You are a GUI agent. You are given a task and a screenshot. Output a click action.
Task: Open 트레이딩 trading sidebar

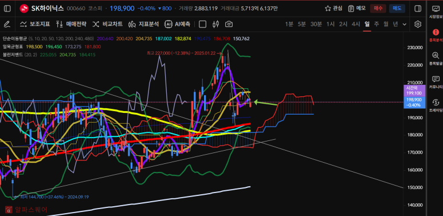click(436, 105)
